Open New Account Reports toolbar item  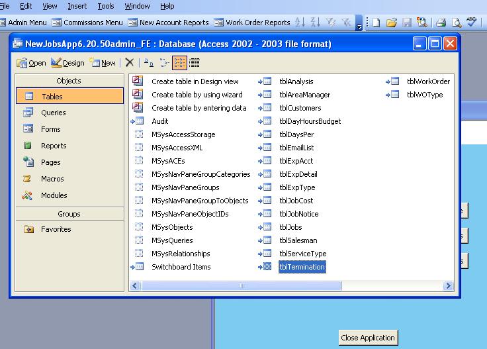[x=168, y=23]
